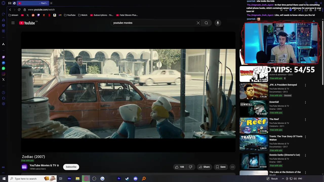Open the 'Watch' bookmarks folder

pyautogui.click(x=83, y=15)
